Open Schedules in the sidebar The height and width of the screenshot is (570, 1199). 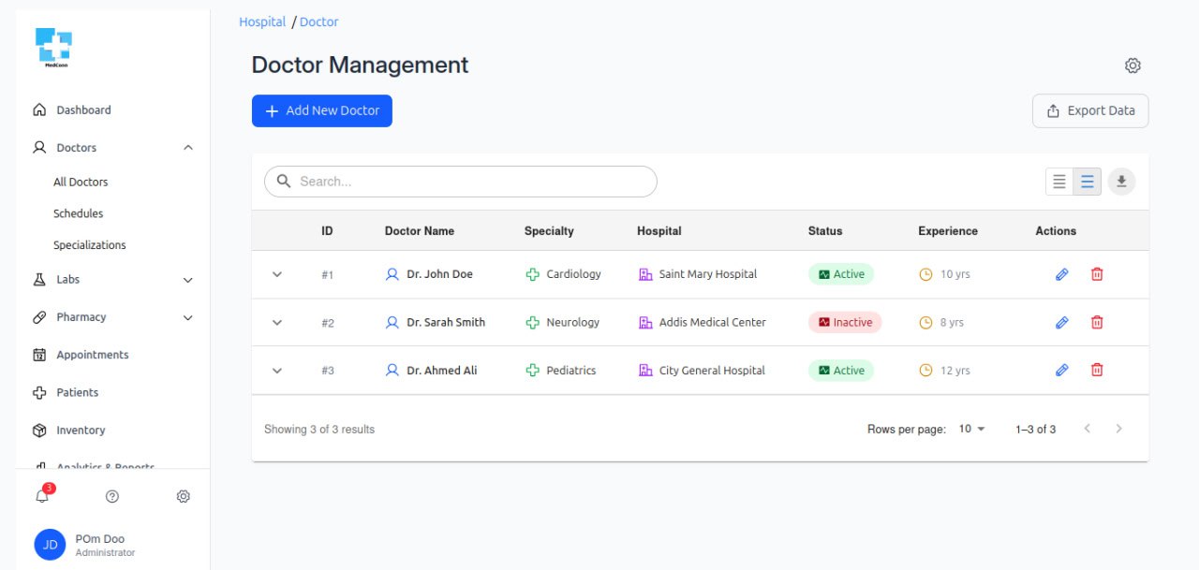point(78,213)
